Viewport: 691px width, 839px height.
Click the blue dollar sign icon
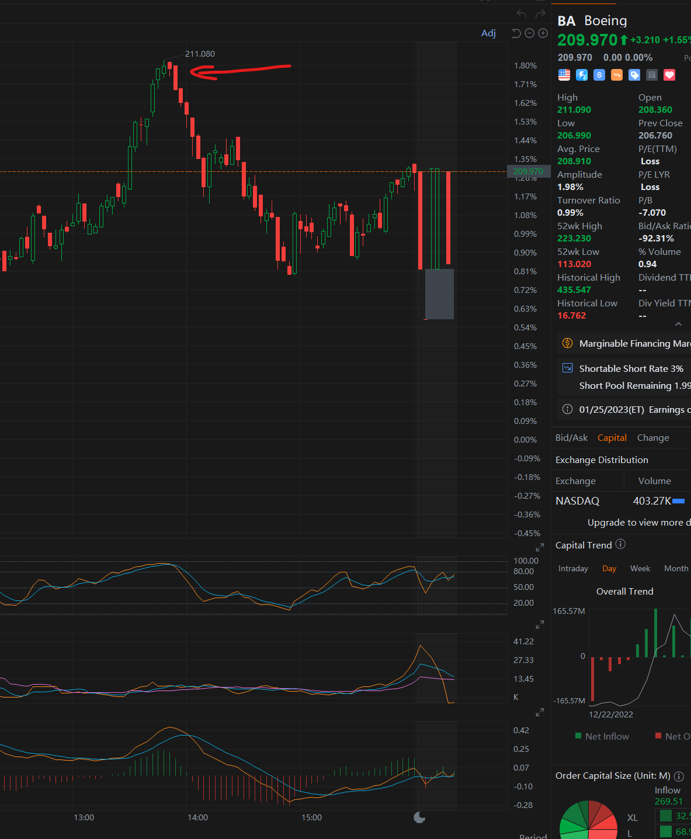point(599,75)
